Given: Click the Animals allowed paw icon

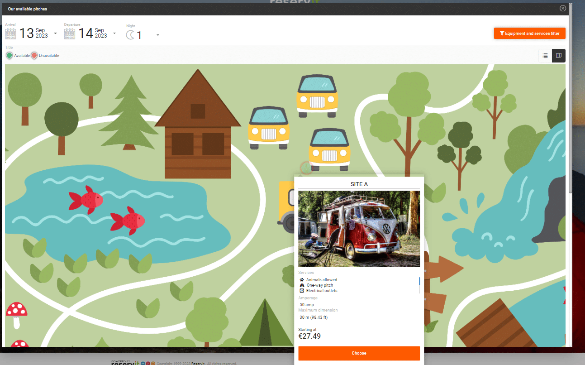Looking at the screenshot, I should [302, 280].
